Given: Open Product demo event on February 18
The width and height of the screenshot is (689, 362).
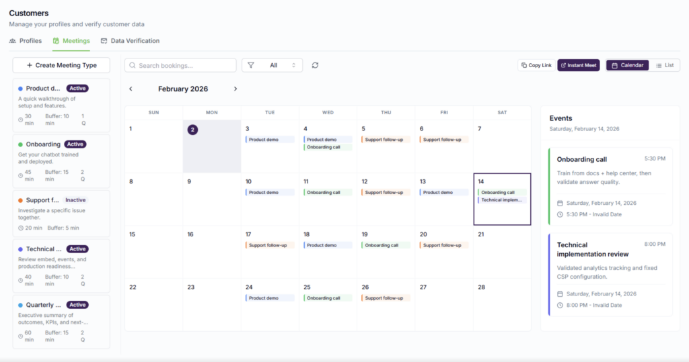Looking at the screenshot, I should pyautogui.click(x=328, y=245).
